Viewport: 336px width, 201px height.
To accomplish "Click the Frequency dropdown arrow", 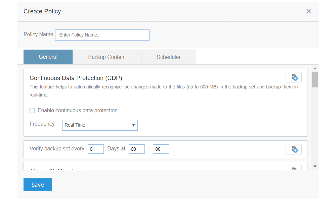I will (x=133, y=125).
